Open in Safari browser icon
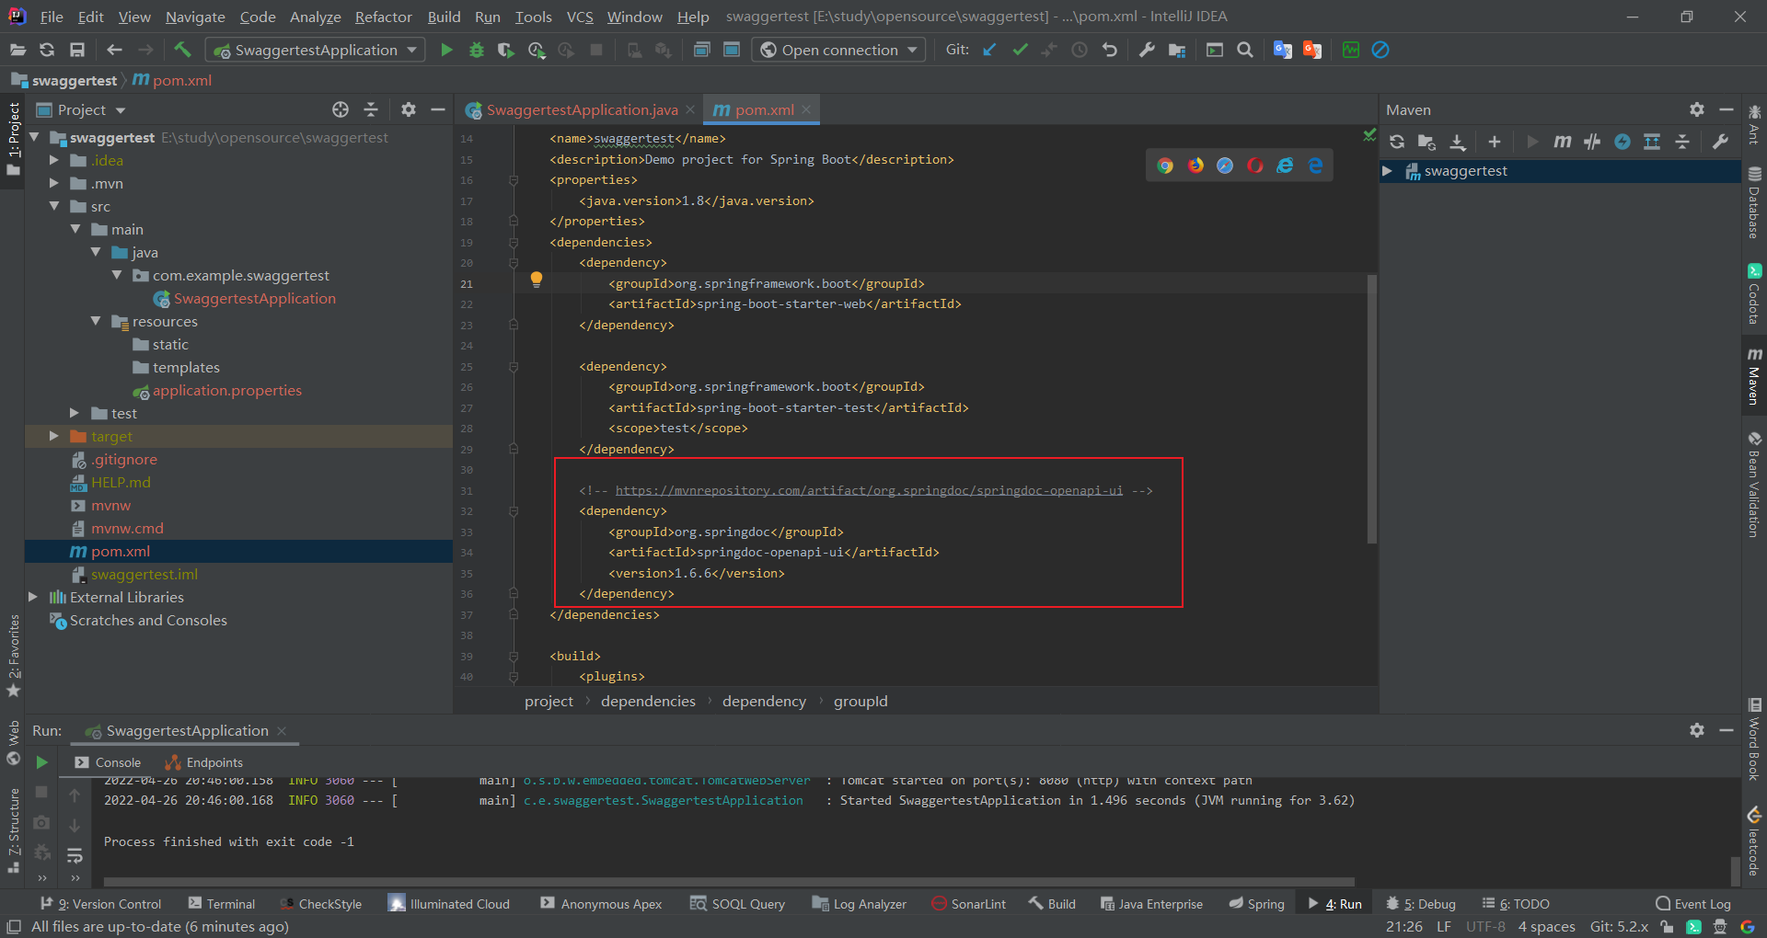This screenshot has height=938, width=1767. pyautogui.click(x=1225, y=166)
